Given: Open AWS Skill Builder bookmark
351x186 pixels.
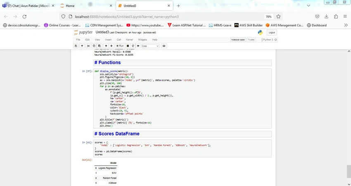Looking at the screenshot, I should click(x=249, y=25).
